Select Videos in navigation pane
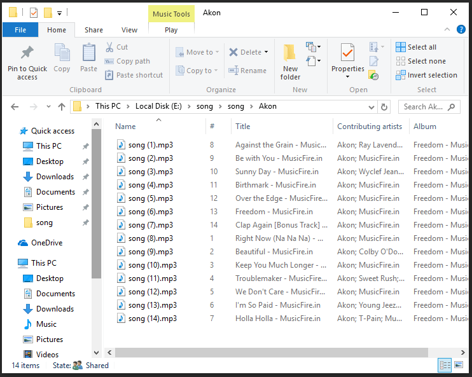Viewport: 472px width, 377px height. [x=41, y=355]
